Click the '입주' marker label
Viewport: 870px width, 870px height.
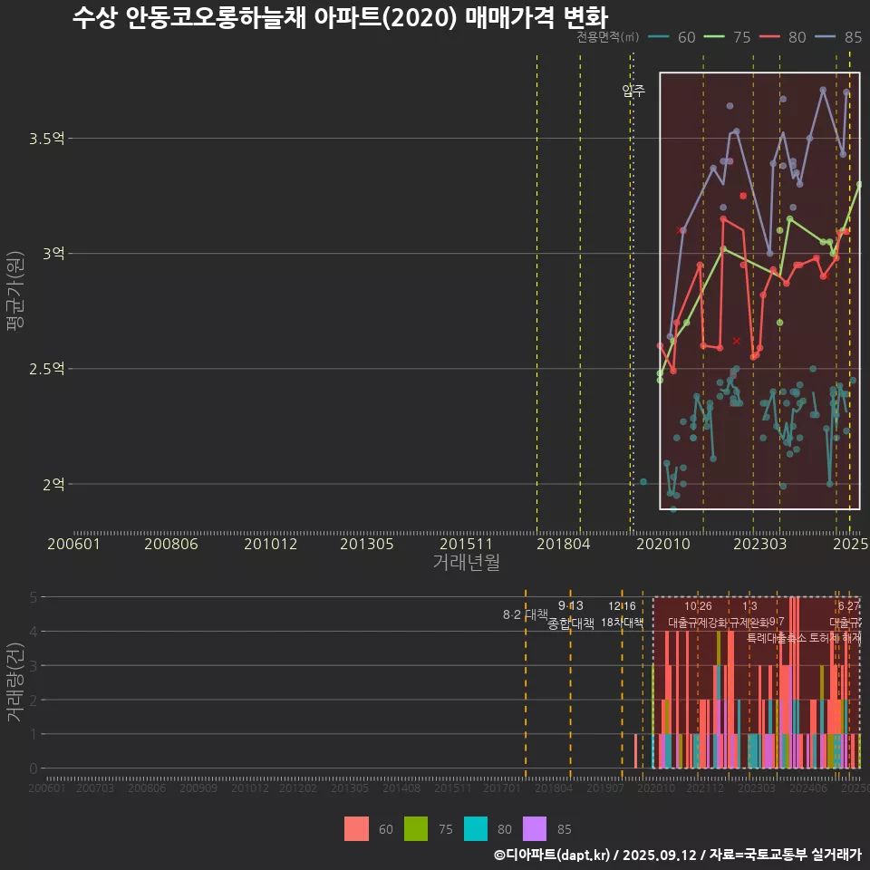coord(633,91)
